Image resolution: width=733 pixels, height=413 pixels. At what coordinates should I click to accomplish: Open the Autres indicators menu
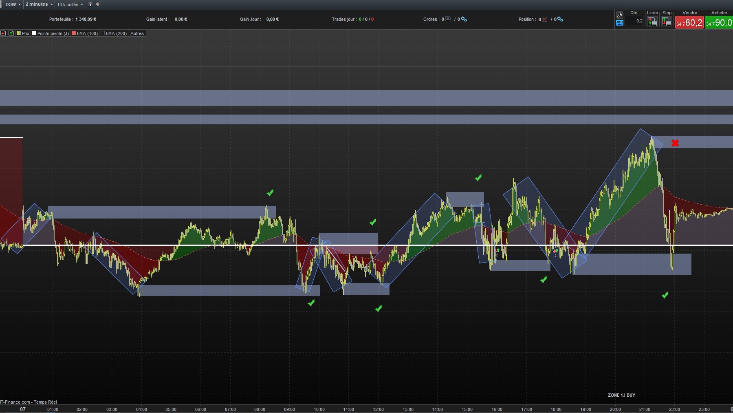point(137,33)
